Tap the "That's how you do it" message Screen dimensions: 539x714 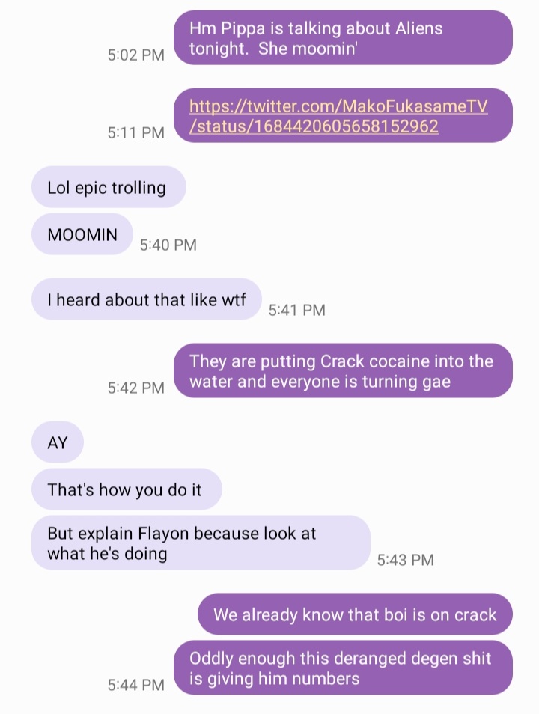(127, 489)
